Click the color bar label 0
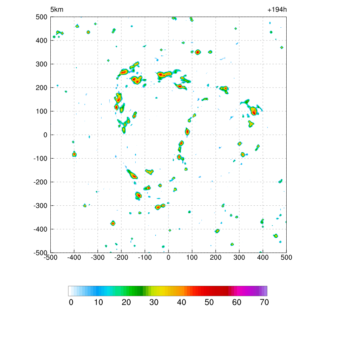Screen dimensions: 337x337 point(71,302)
